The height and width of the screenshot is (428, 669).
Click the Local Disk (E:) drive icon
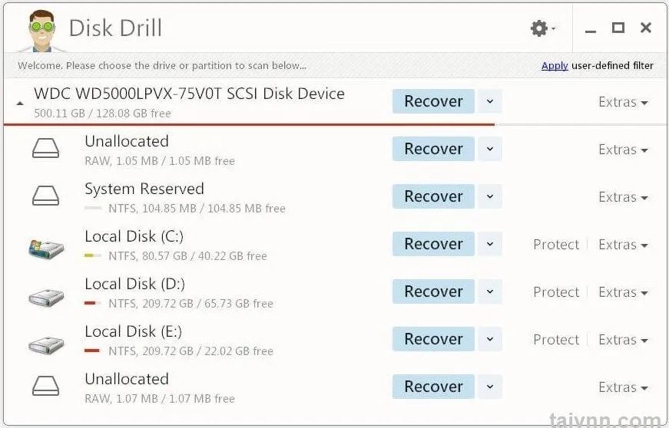click(46, 341)
